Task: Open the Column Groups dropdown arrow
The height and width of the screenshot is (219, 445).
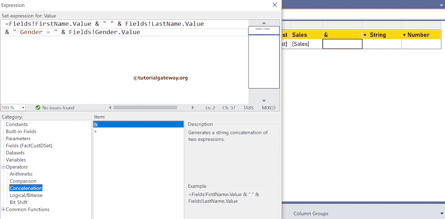Action: pos(441,214)
